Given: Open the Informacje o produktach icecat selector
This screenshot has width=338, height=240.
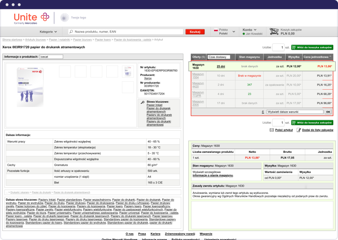Looking at the screenshot, I should click(52, 57).
